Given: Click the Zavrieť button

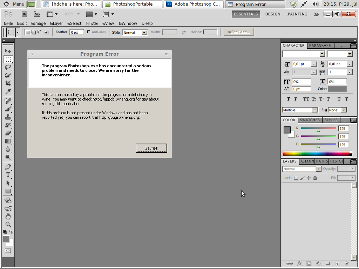Looking at the screenshot, I should point(151,148).
